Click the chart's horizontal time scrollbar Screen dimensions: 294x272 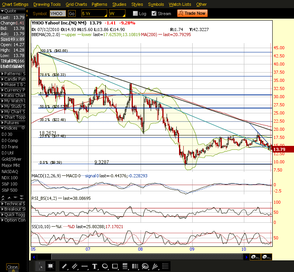pos(147,257)
